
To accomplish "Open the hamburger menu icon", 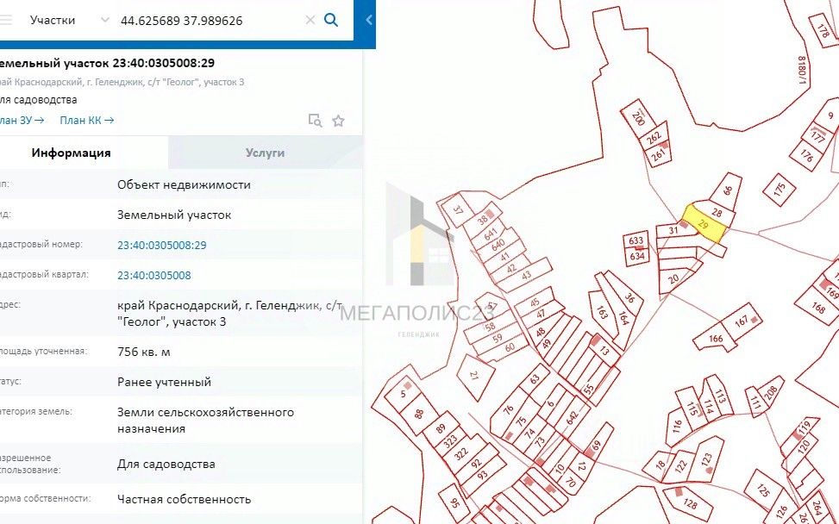I will click(x=5, y=21).
